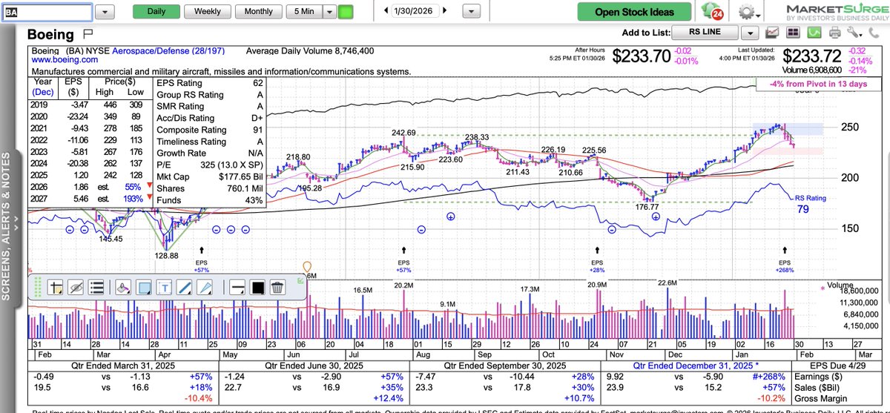
Task: Open the wrench tools menu
Action: pyautogui.click(x=854, y=33)
